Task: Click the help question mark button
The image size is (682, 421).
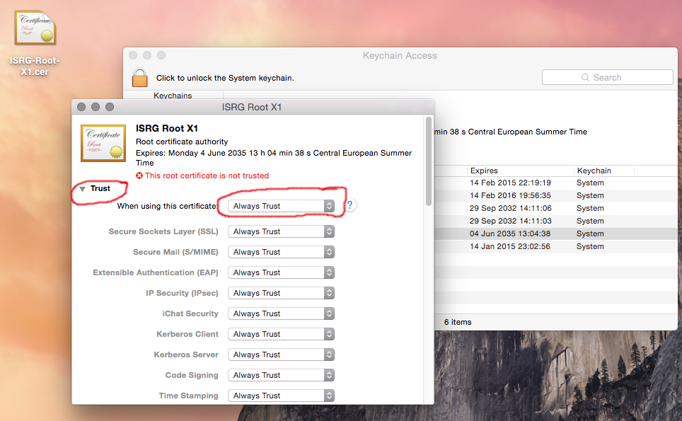Action: (349, 205)
